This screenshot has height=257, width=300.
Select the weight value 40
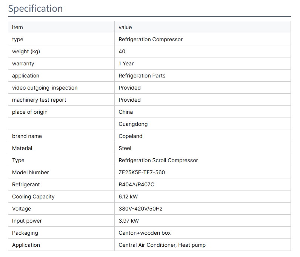(x=122, y=51)
